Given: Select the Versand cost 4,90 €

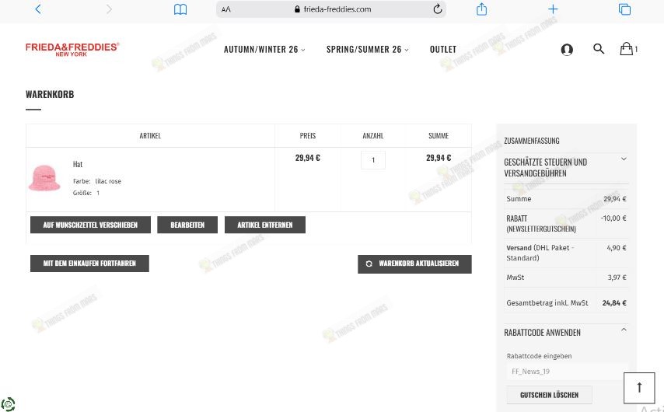Looking at the screenshot, I should [x=616, y=248].
